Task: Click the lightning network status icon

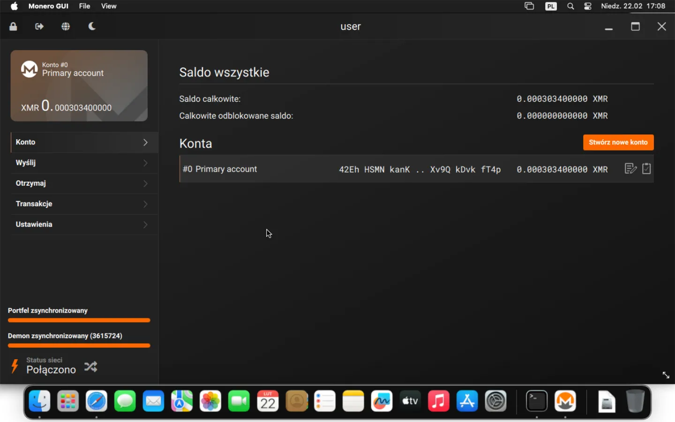Action: tap(15, 366)
